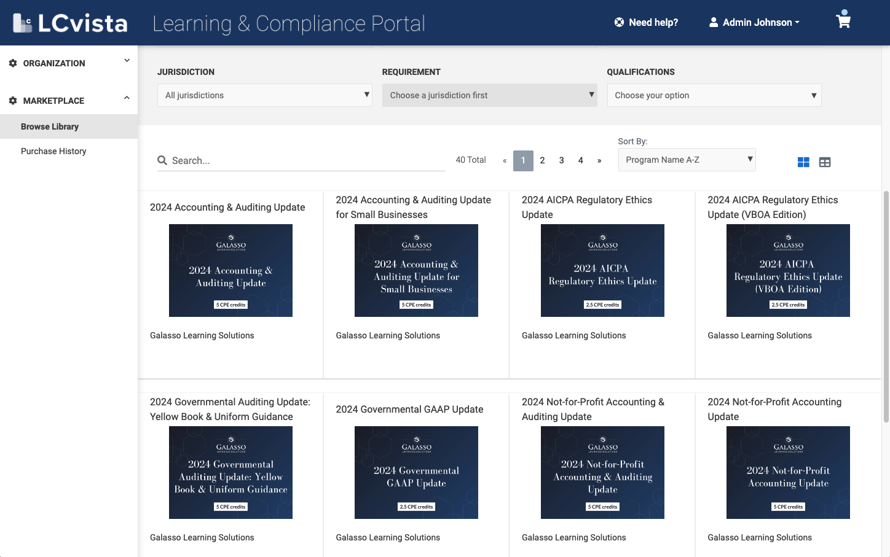Click the Organization gear icon

point(13,63)
